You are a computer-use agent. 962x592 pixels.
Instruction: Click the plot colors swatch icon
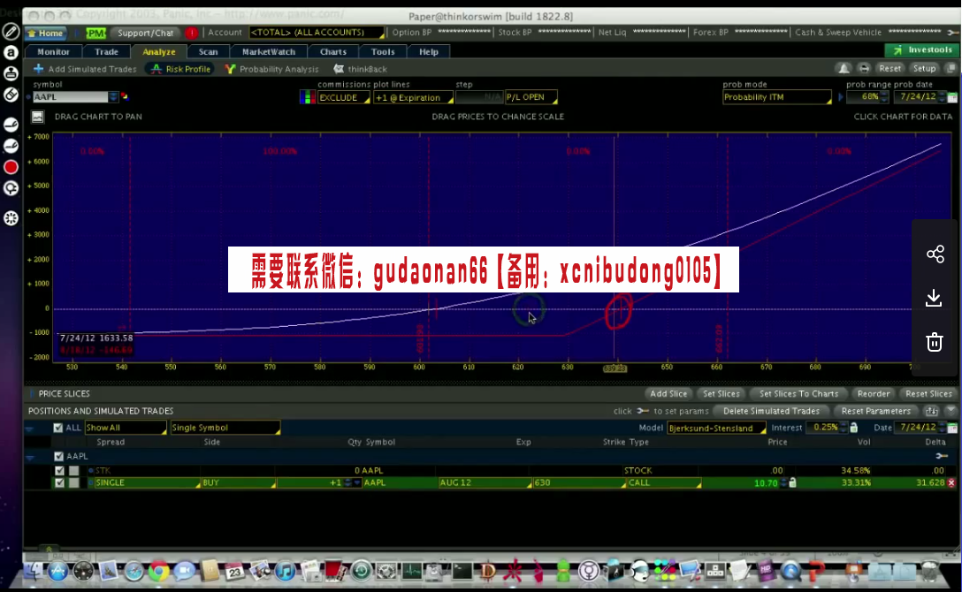[x=308, y=97]
